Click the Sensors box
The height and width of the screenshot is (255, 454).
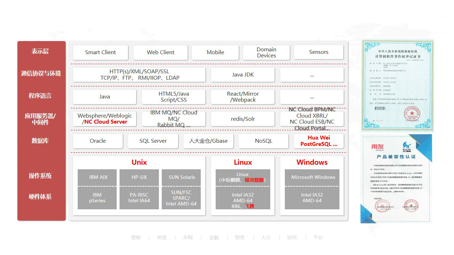(319, 52)
